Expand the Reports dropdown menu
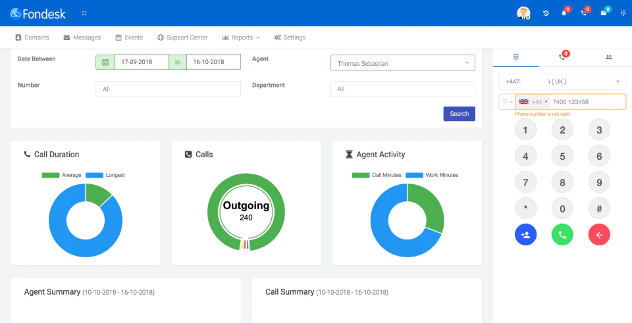The width and height of the screenshot is (632, 323). pos(241,37)
